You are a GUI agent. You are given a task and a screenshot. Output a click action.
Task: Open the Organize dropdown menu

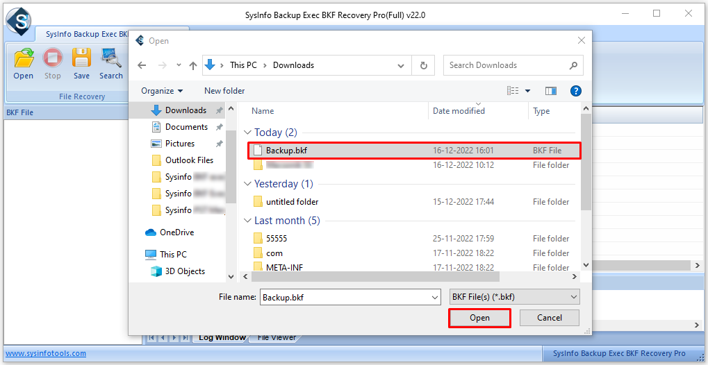pos(162,91)
